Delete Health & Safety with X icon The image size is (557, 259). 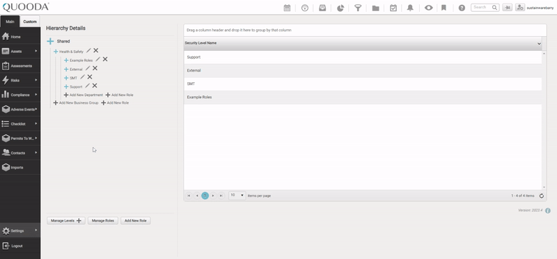coord(96,50)
